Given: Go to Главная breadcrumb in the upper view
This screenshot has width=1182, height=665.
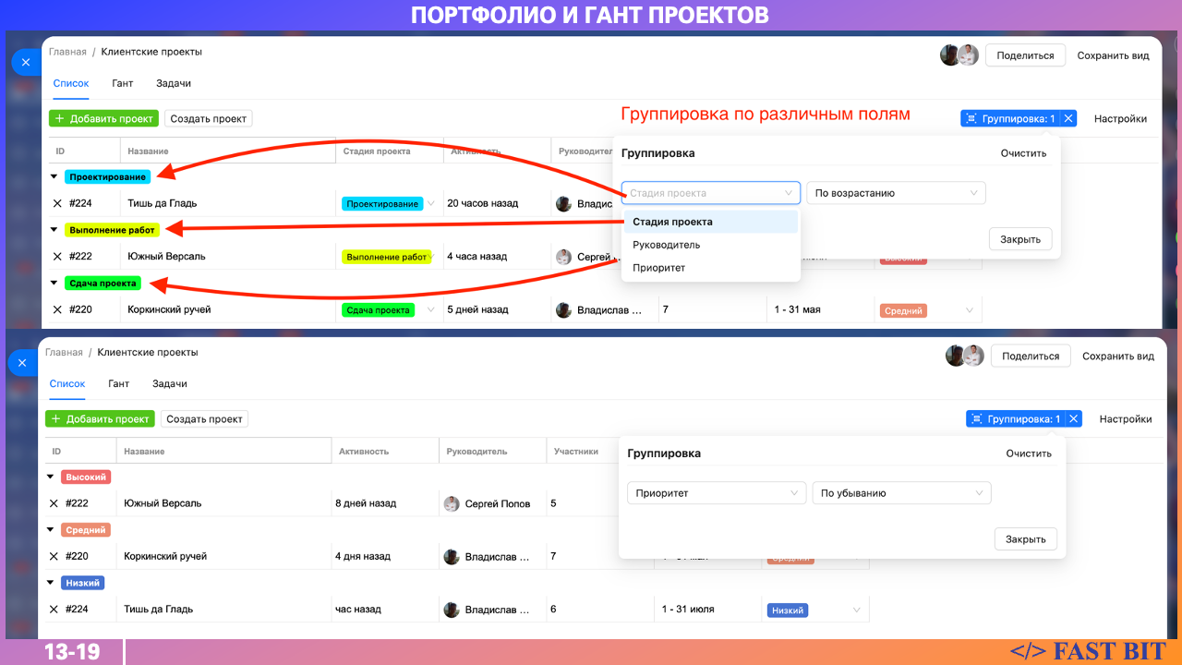Looking at the screenshot, I should (67, 52).
